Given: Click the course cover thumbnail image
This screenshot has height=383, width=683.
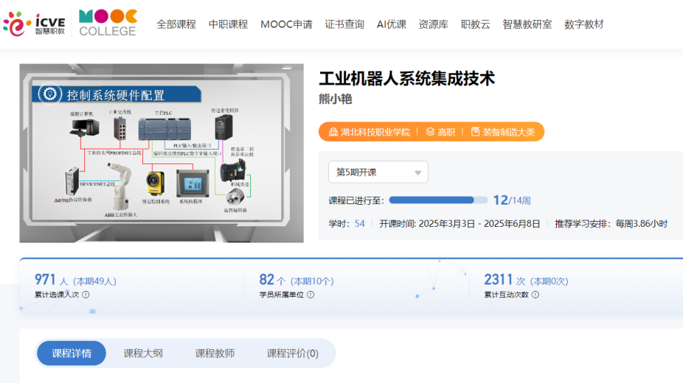Looking at the screenshot, I should 162,153.
